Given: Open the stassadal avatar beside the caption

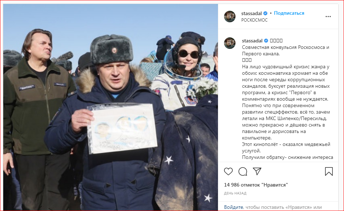Looking at the screenshot, I should tap(229, 43).
